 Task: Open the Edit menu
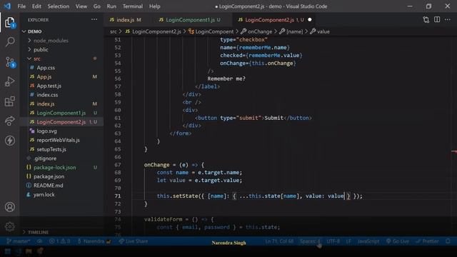[x=36, y=6]
